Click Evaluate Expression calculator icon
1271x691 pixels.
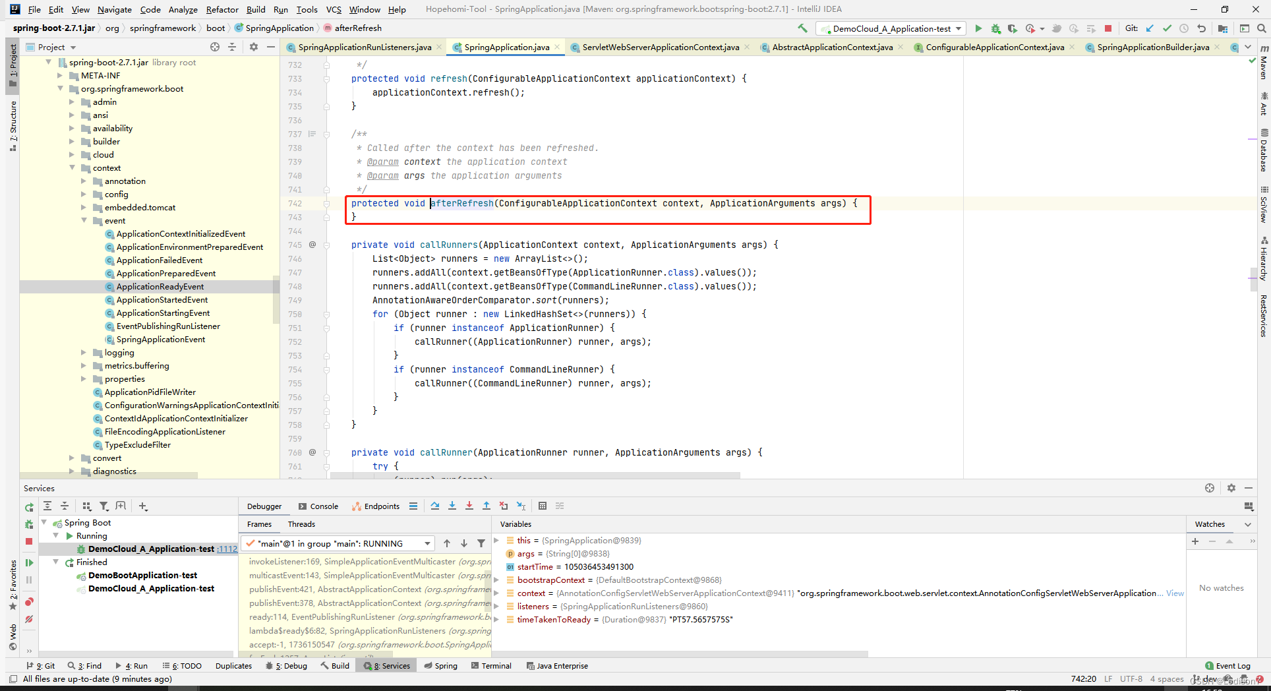coord(543,506)
